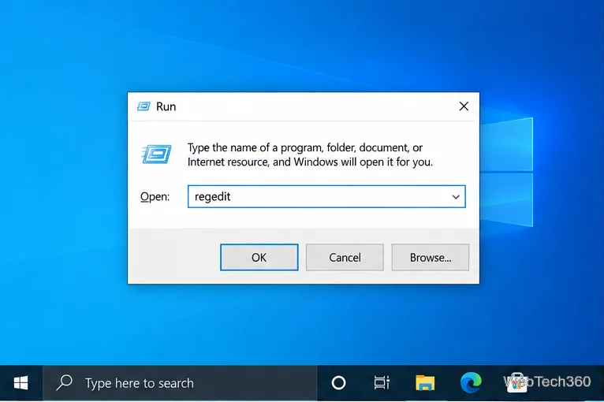
Task: Click the large Run program icon
Action: pos(156,154)
